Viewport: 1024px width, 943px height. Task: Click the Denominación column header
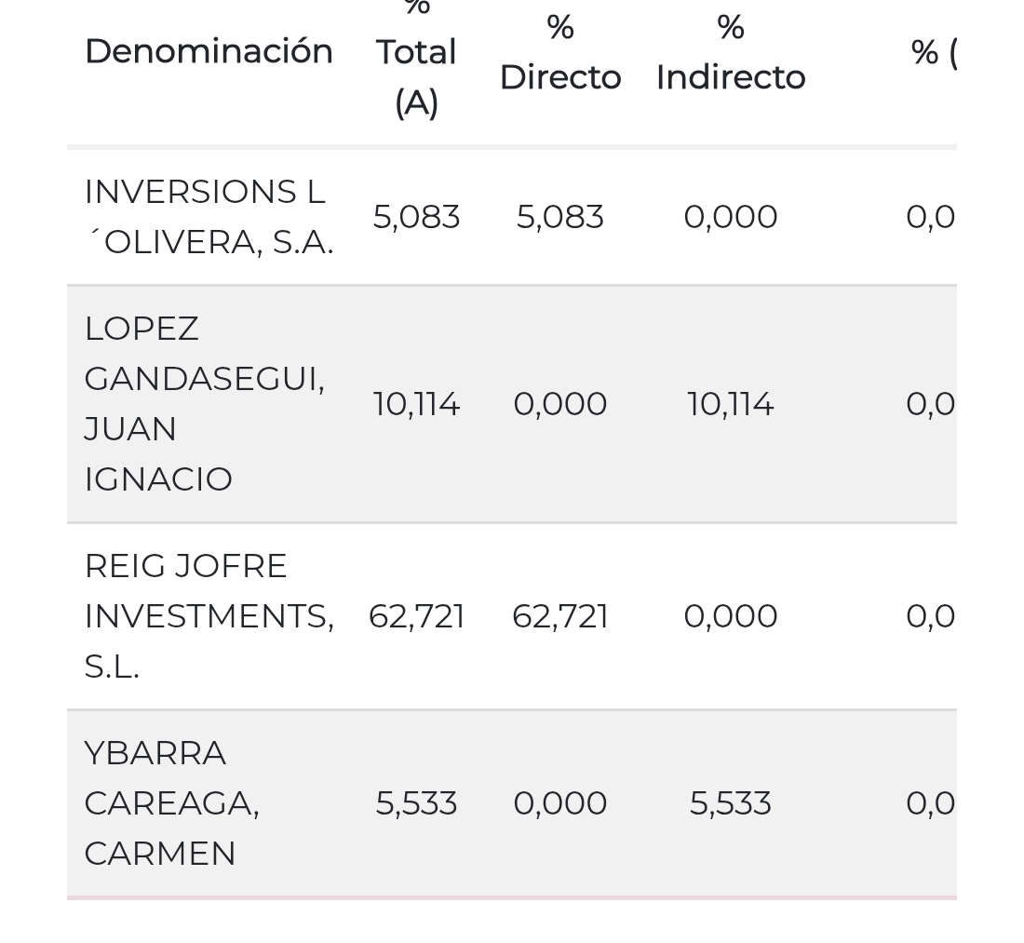click(x=209, y=51)
